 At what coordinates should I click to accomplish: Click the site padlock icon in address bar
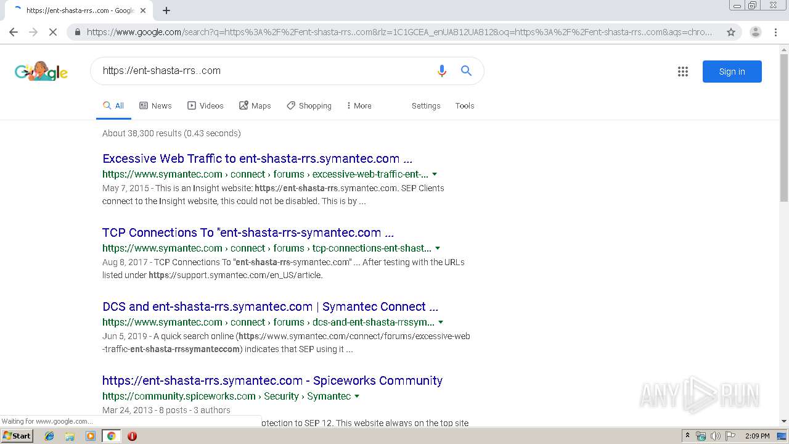78,32
